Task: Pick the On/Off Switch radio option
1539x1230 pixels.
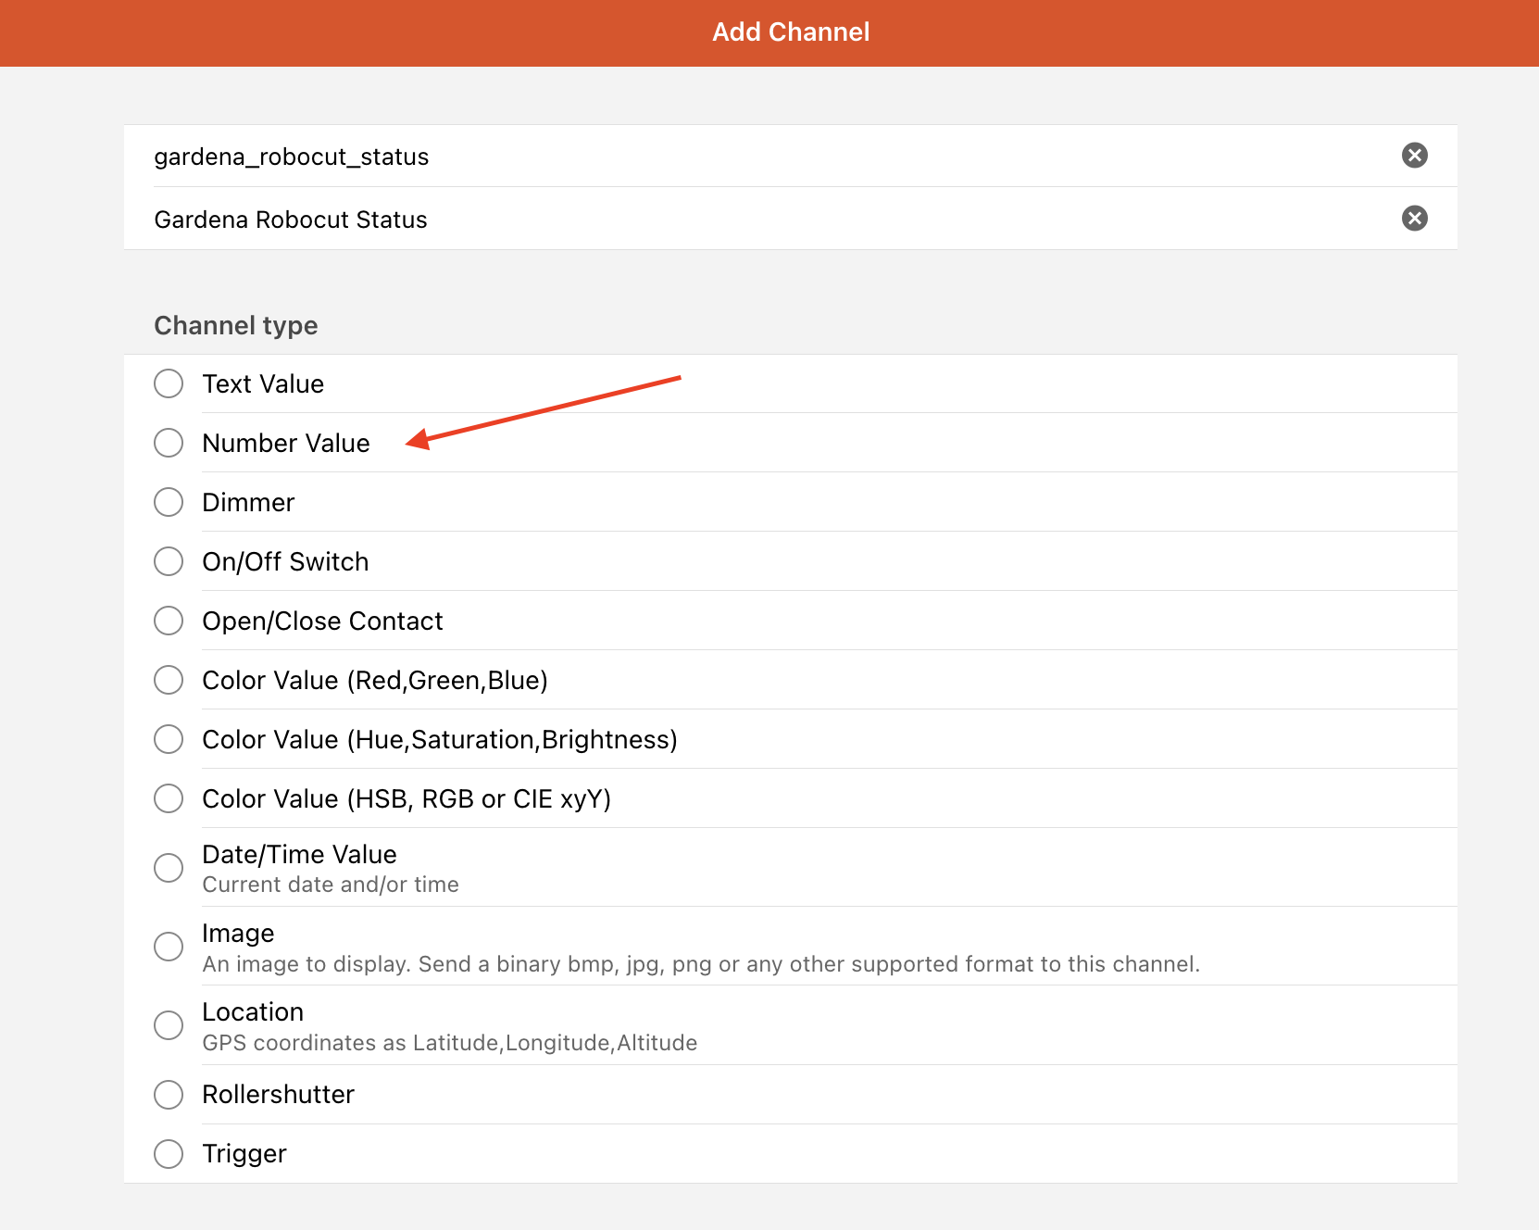Action: coord(169,561)
